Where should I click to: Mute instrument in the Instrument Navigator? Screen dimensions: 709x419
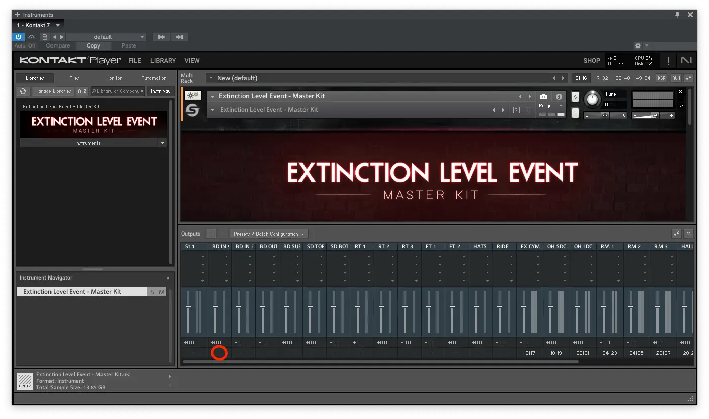coord(162,292)
